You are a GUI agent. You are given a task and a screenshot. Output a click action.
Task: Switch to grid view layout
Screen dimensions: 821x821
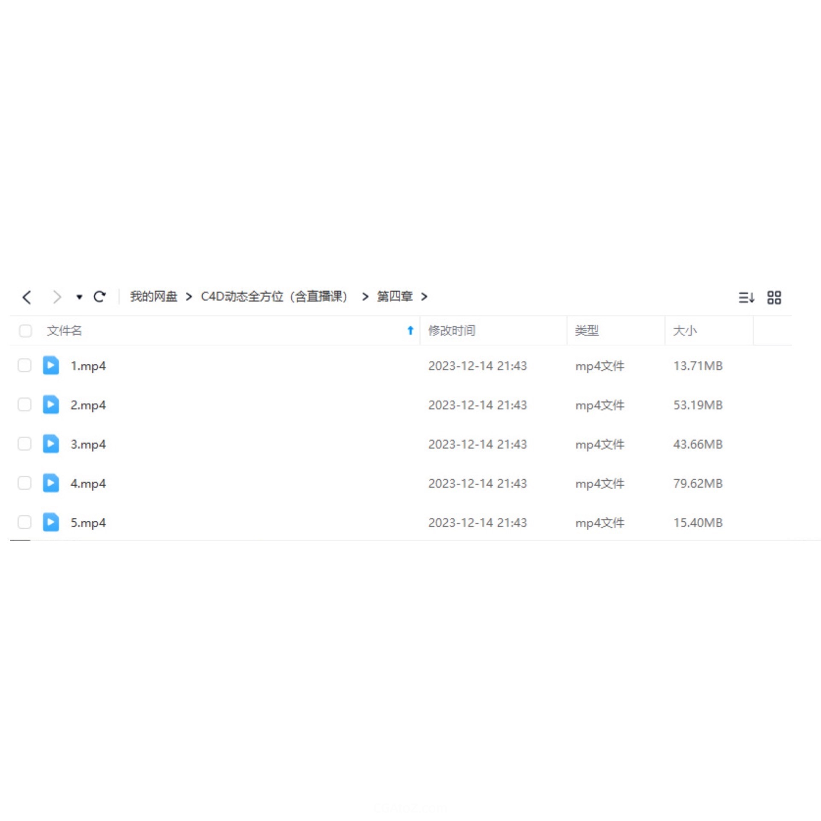pyautogui.click(x=774, y=297)
